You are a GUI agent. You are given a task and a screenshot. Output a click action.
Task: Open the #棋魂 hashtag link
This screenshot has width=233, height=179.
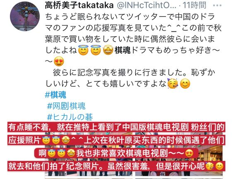point(55,95)
